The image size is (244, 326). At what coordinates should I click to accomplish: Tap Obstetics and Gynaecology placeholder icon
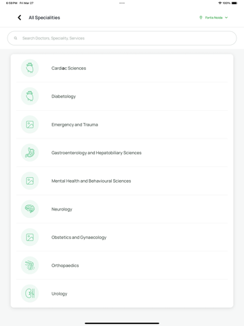click(x=30, y=237)
